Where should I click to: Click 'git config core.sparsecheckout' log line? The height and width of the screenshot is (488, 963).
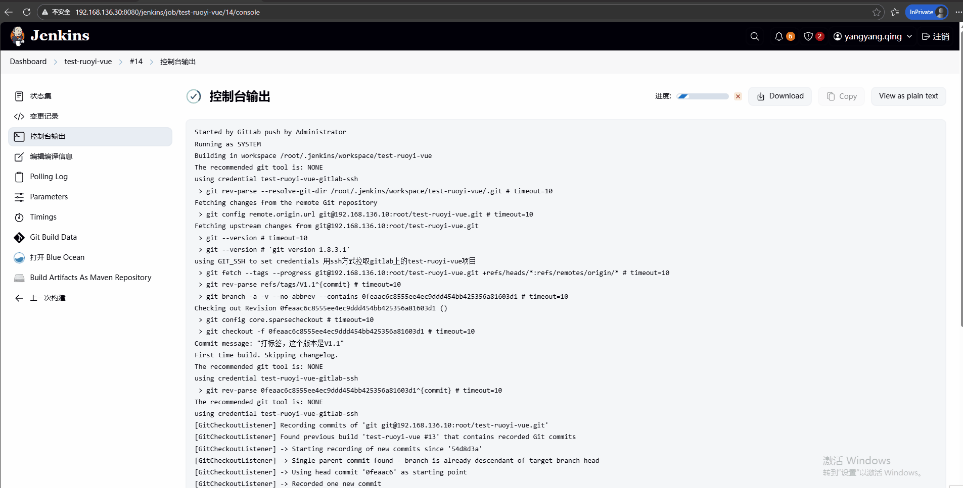tap(286, 320)
